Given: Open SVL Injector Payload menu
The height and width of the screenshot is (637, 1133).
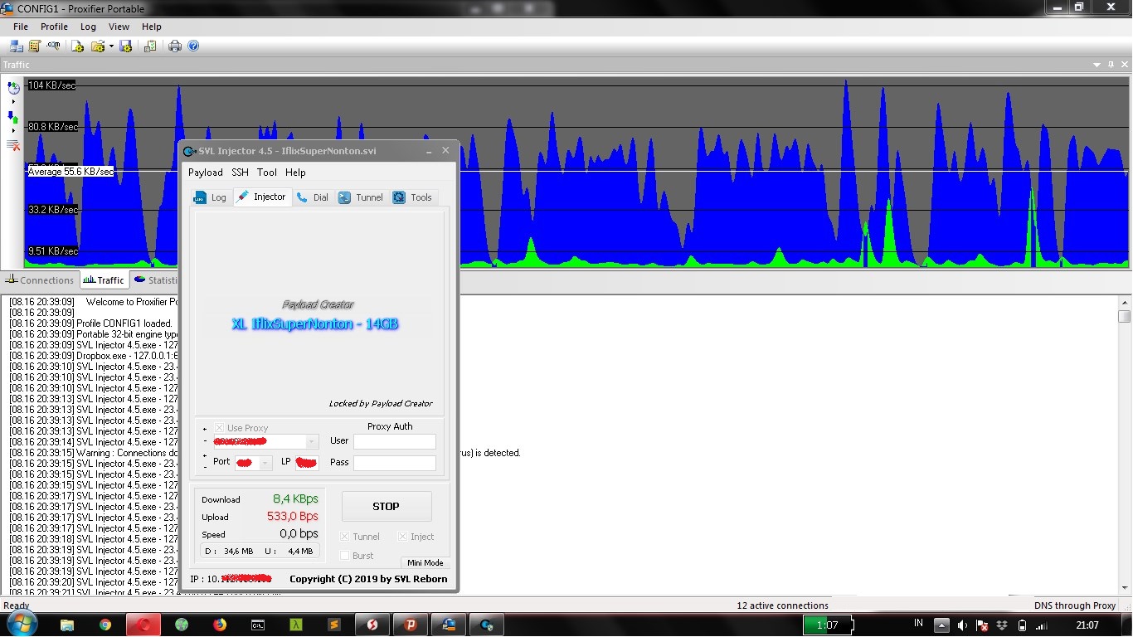Looking at the screenshot, I should [x=205, y=173].
